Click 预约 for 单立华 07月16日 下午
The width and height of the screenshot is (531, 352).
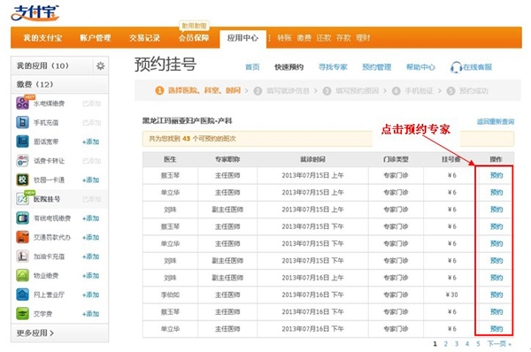pos(496,329)
